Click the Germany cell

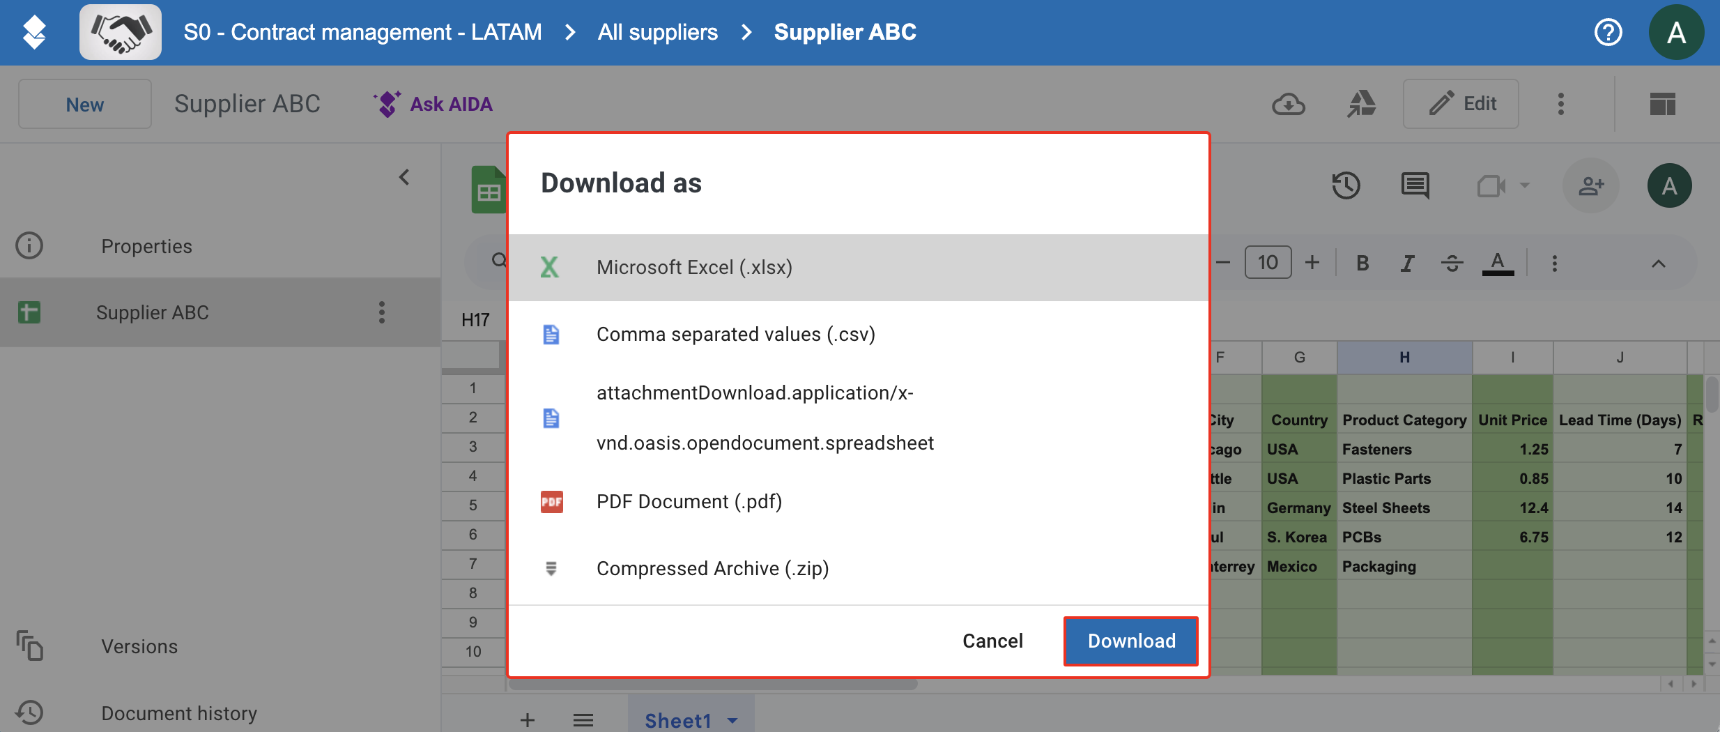pos(1299,508)
